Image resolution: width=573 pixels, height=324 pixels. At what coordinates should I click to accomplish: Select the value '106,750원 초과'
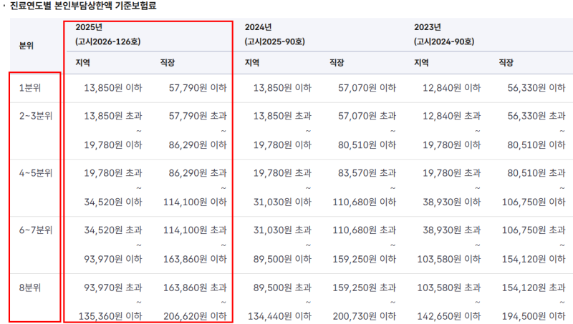[534, 230]
